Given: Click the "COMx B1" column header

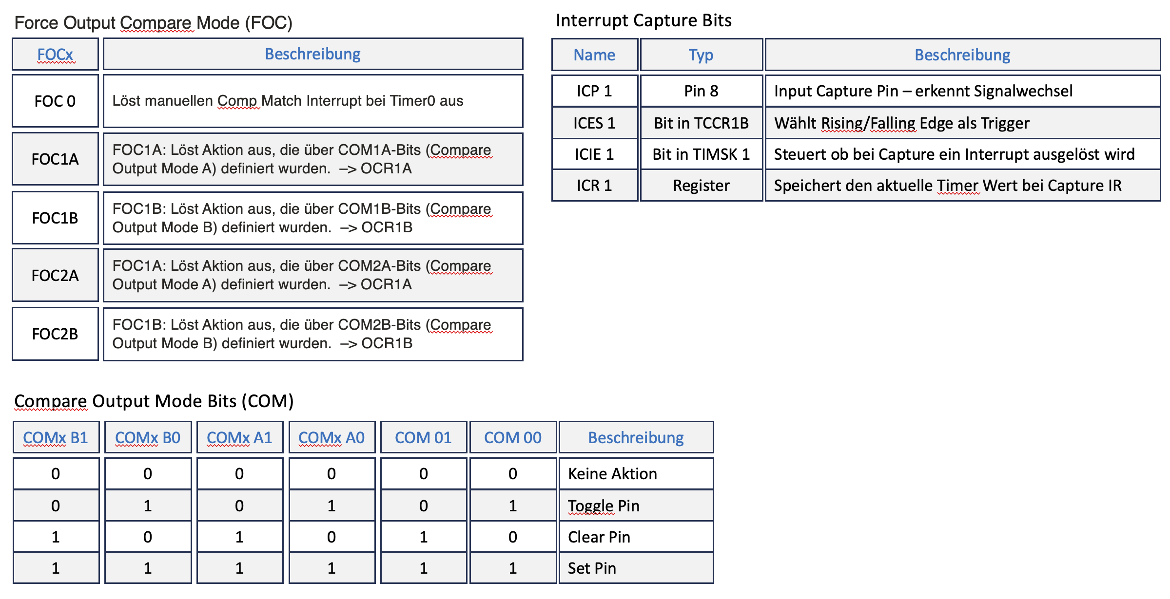Looking at the screenshot, I should coord(56,438).
